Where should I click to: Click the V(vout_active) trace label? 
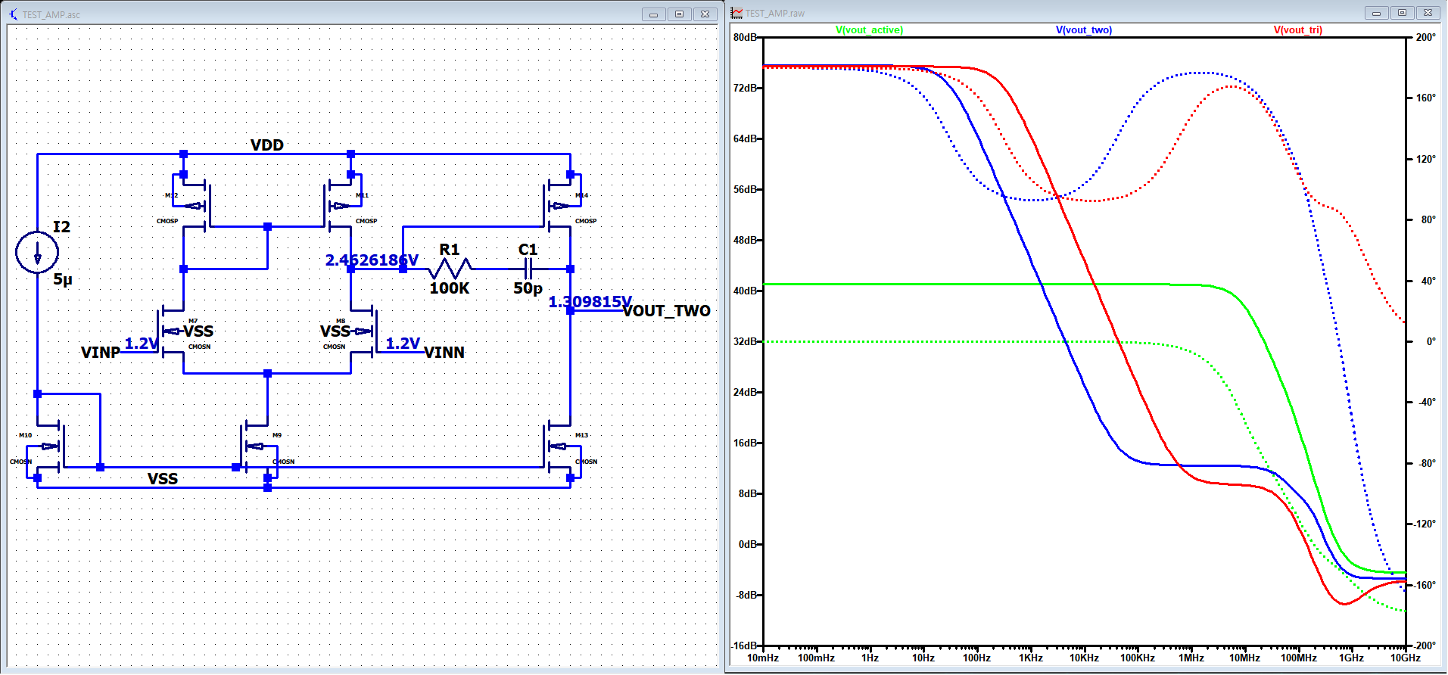[x=869, y=30]
